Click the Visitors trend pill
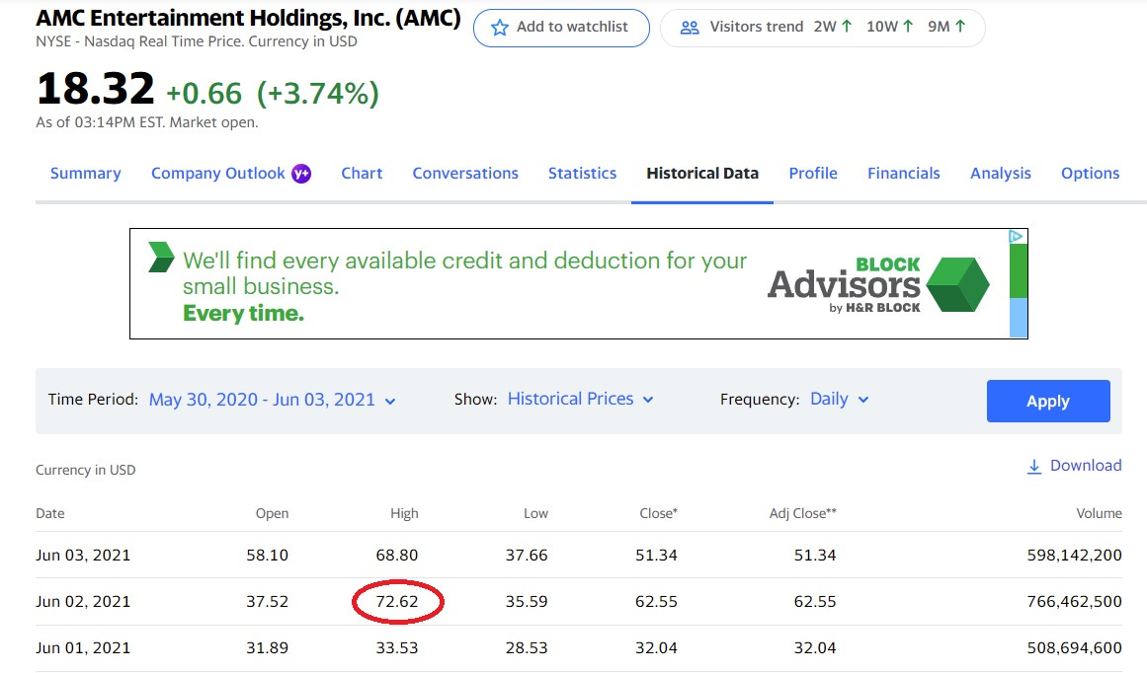 822,28
